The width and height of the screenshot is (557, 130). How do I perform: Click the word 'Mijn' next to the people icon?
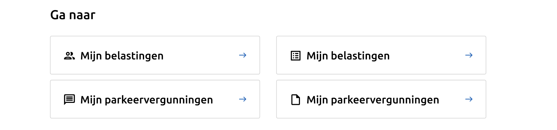pos(91,56)
